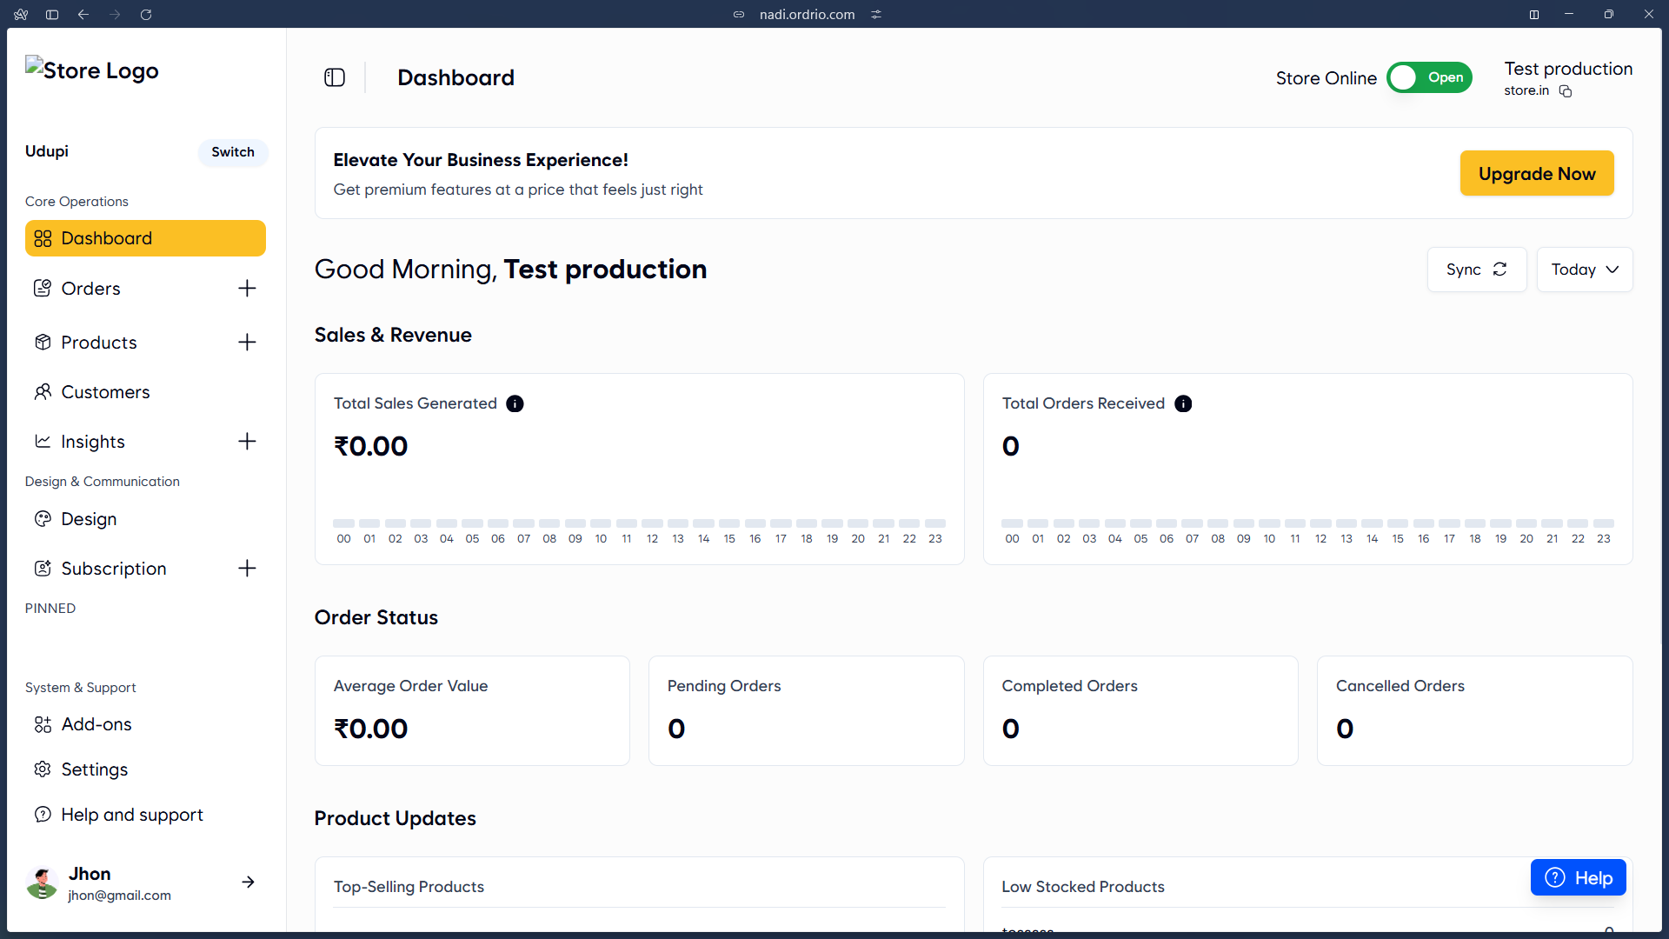1669x939 pixels.
Task: Click the Switch store button
Action: pos(233,152)
